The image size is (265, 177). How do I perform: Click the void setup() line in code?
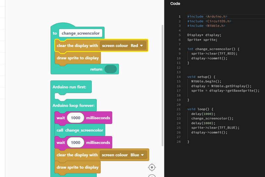point(201,77)
